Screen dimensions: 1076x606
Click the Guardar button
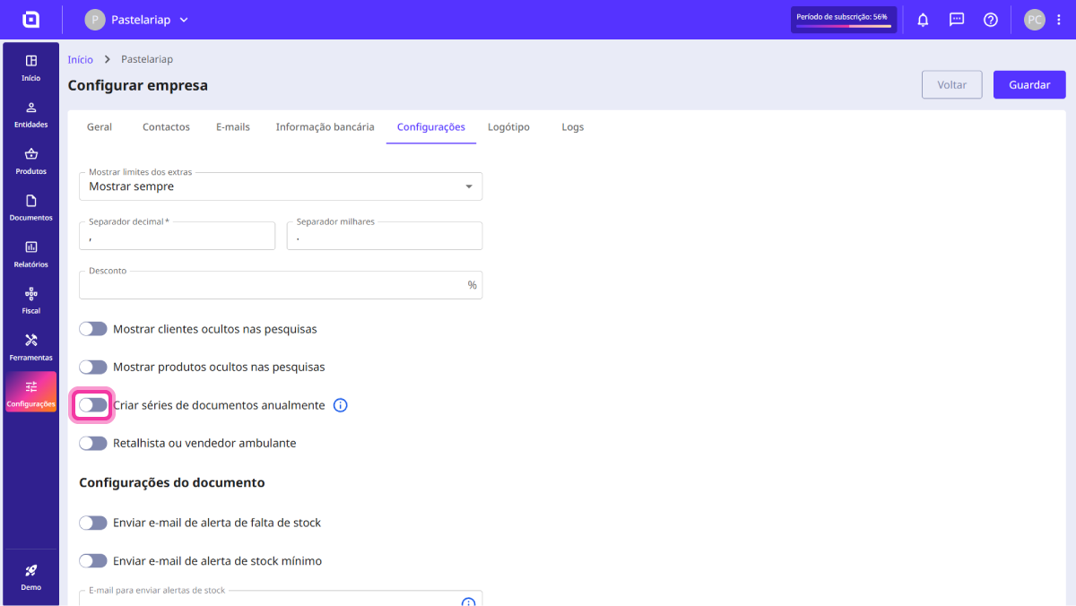[1029, 84]
